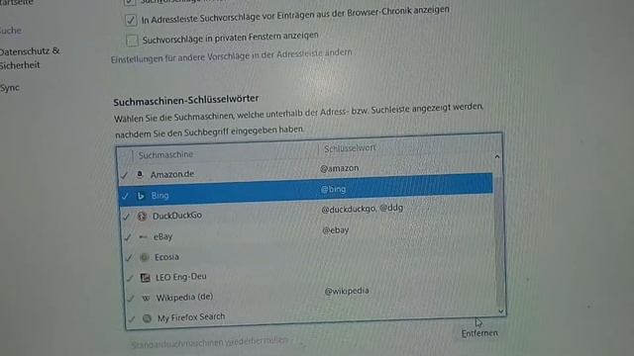634x356 pixels.
Task: Click the @ebay keyword cell
Action: point(336,230)
